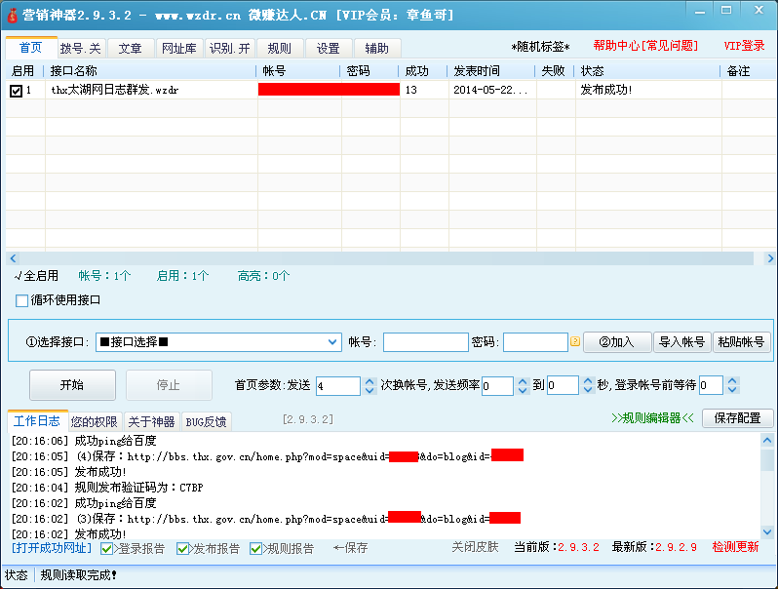Increase the 发送 count stepper
Image resolution: width=778 pixels, height=589 pixels.
tap(370, 381)
